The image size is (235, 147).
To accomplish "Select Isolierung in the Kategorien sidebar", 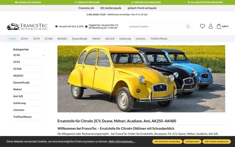I will tap(19, 103).
